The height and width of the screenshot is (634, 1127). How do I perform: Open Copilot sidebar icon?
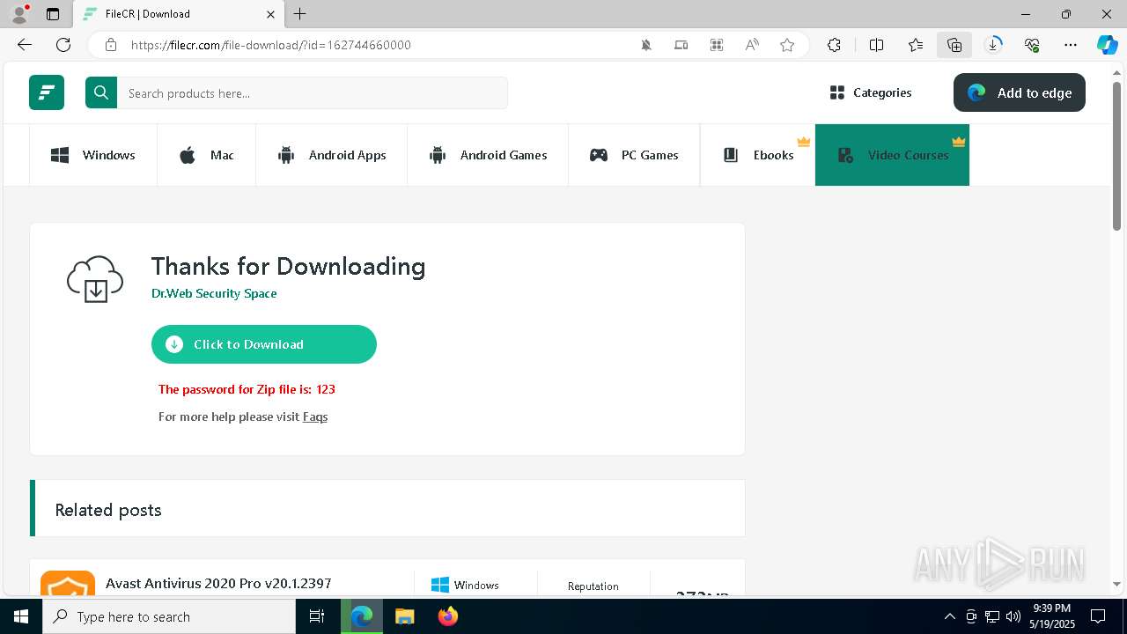click(x=1108, y=45)
